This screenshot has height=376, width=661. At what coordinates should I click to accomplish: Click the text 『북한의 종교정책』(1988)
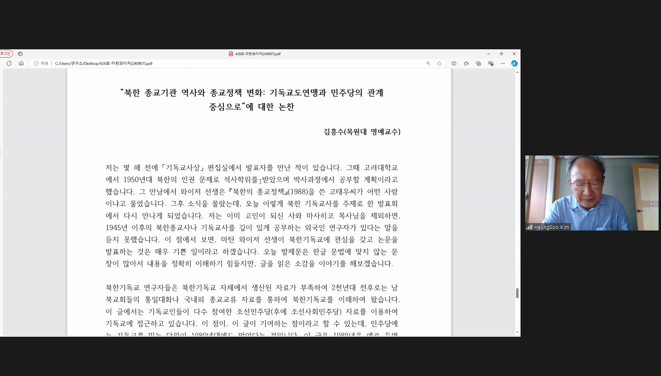click(x=268, y=192)
